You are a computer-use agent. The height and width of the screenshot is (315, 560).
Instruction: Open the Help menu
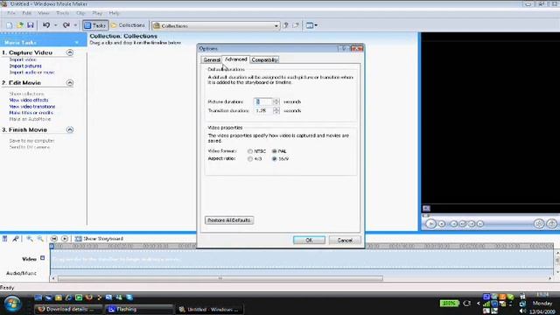point(114,13)
